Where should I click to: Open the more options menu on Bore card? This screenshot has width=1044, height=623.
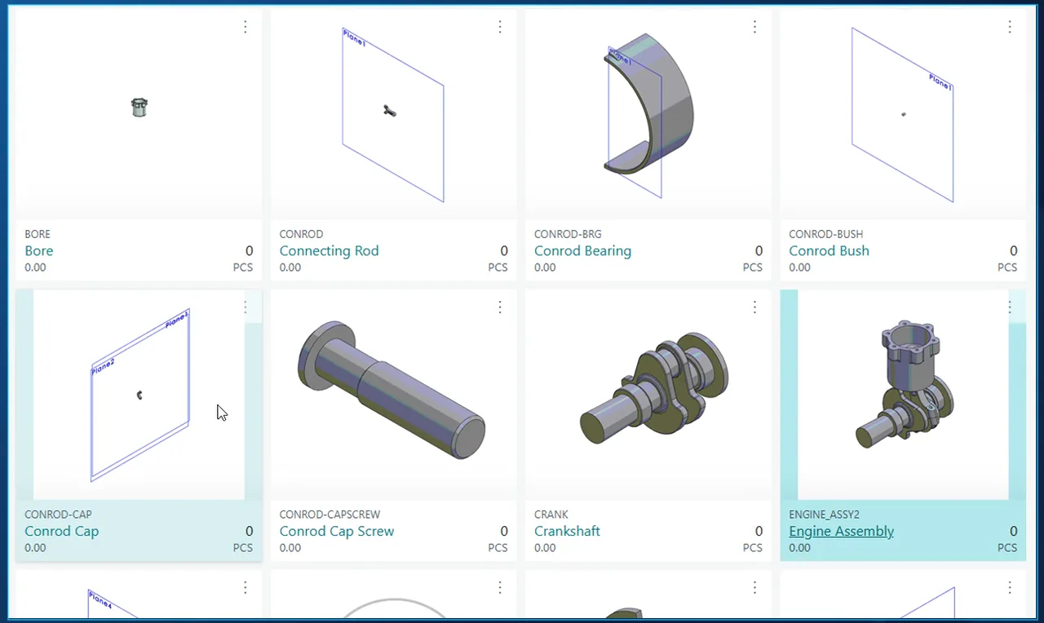pyautogui.click(x=246, y=27)
